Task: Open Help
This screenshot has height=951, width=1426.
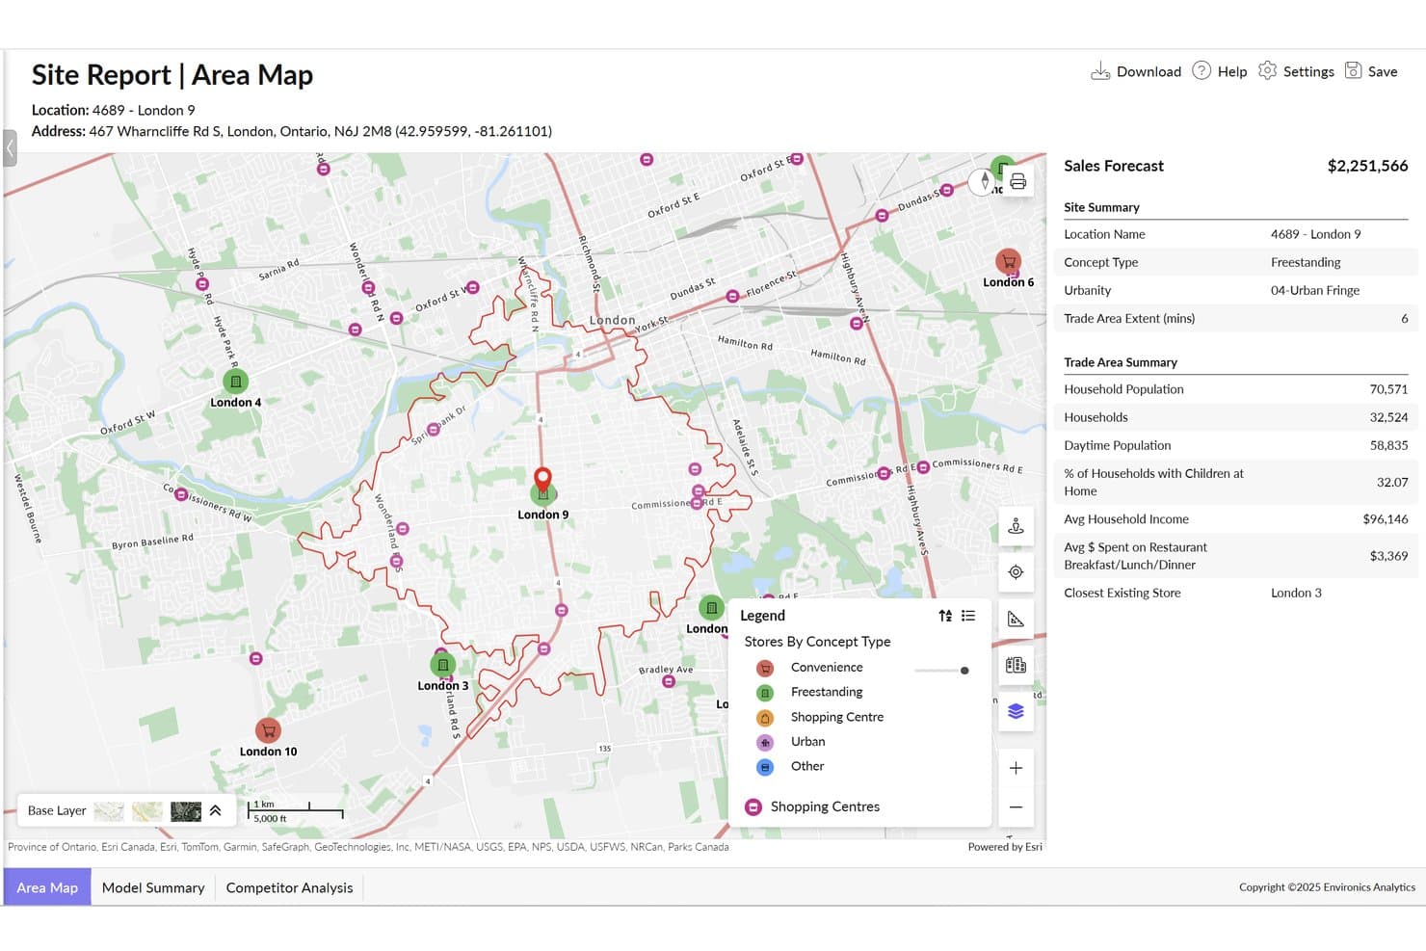Action: (x=1220, y=71)
